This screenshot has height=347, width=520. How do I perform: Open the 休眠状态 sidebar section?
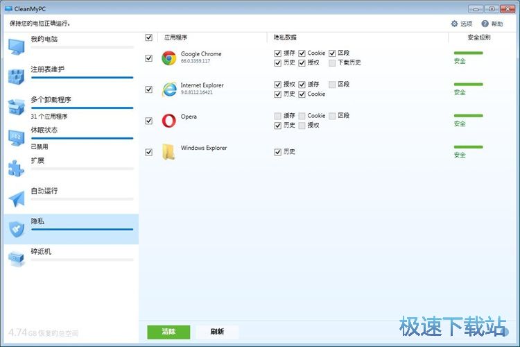coord(71,137)
